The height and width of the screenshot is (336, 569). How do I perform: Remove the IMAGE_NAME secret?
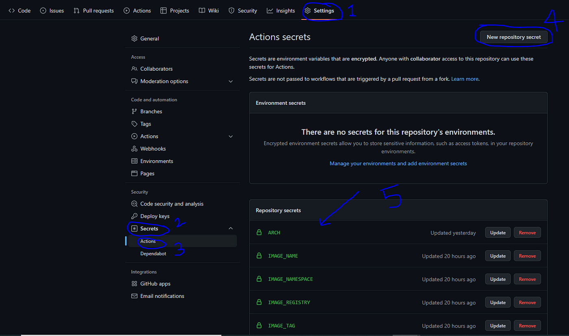pos(527,256)
